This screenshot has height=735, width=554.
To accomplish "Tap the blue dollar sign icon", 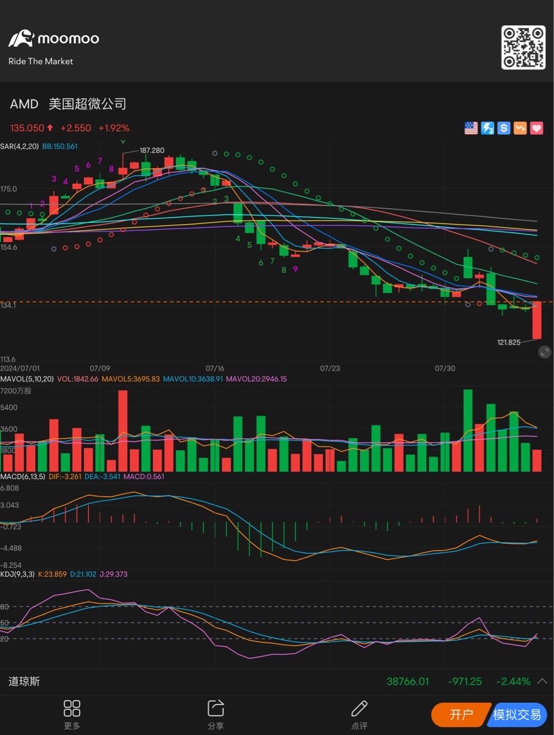I will pyautogui.click(x=503, y=128).
